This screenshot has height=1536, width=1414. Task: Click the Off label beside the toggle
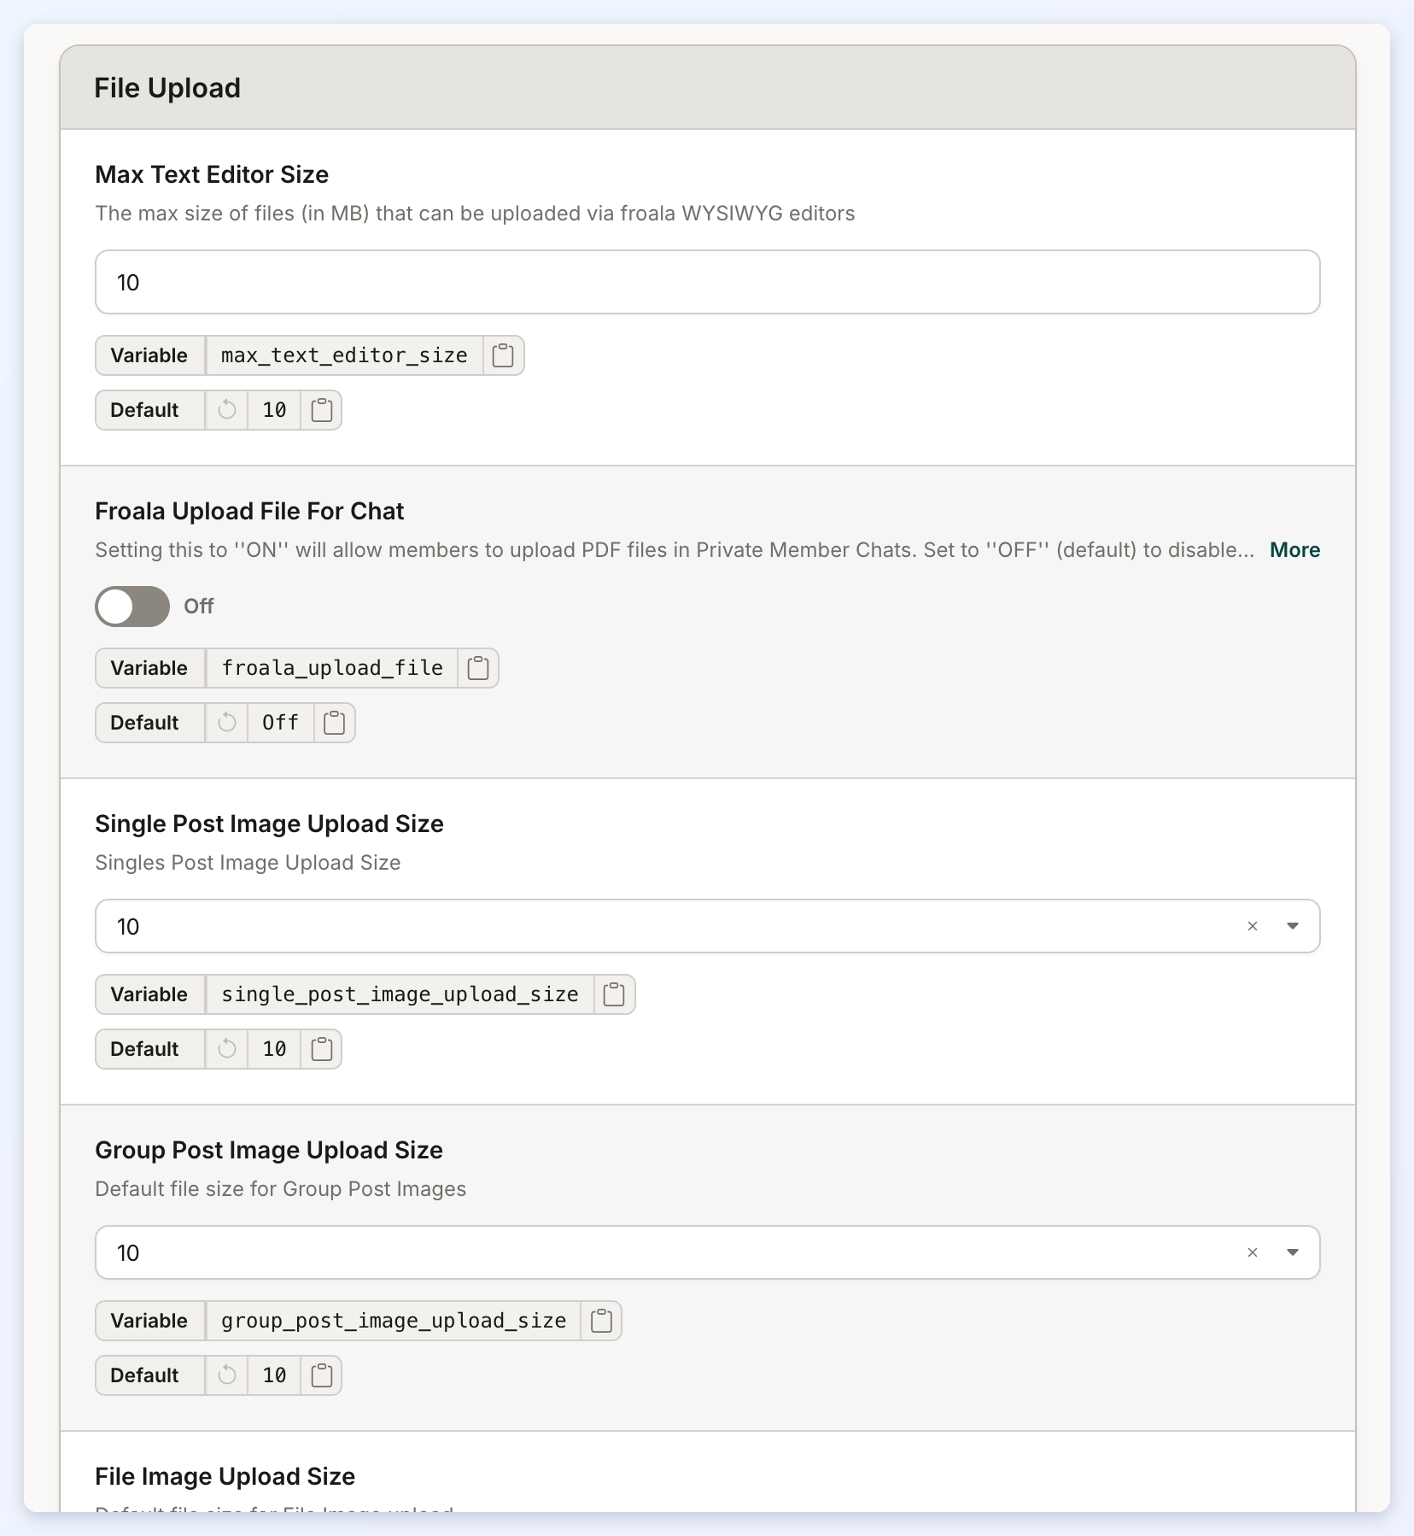[x=198, y=607]
